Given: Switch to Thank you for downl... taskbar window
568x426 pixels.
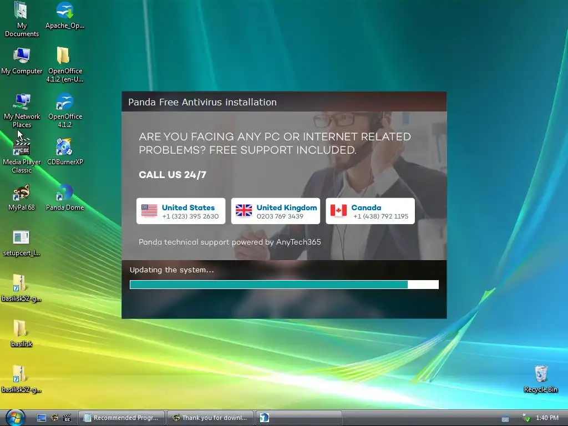Looking at the screenshot, I should click(210, 418).
